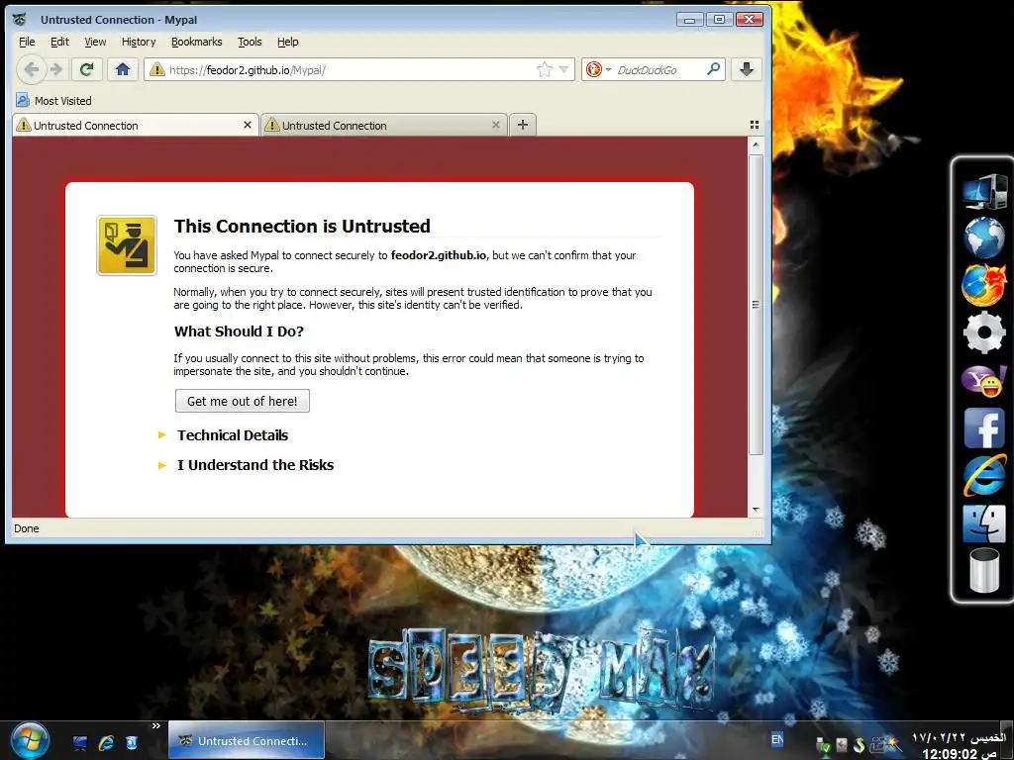Click the Forward navigation arrow
The height and width of the screenshot is (760, 1014).
coord(56,69)
